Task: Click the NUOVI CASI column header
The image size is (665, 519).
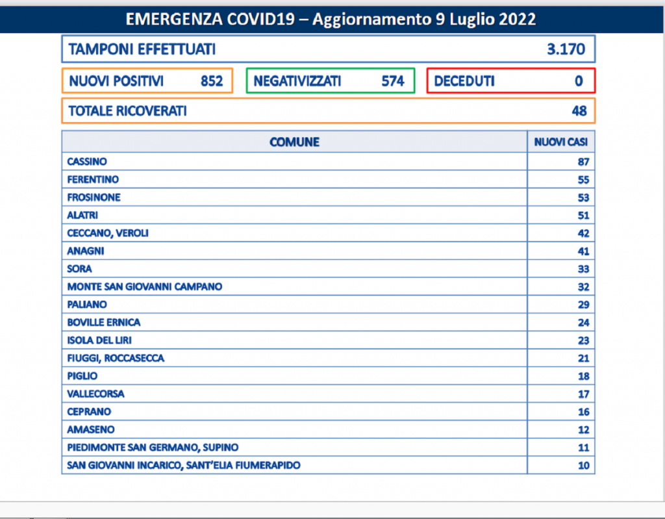Action: 560,142
